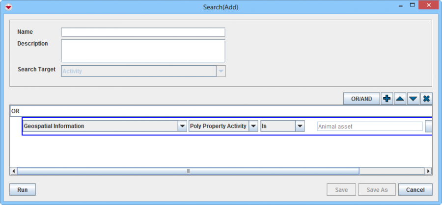Open the 'Is' operator dropdown
This screenshot has height=205, width=442.
tap(301, 126)
